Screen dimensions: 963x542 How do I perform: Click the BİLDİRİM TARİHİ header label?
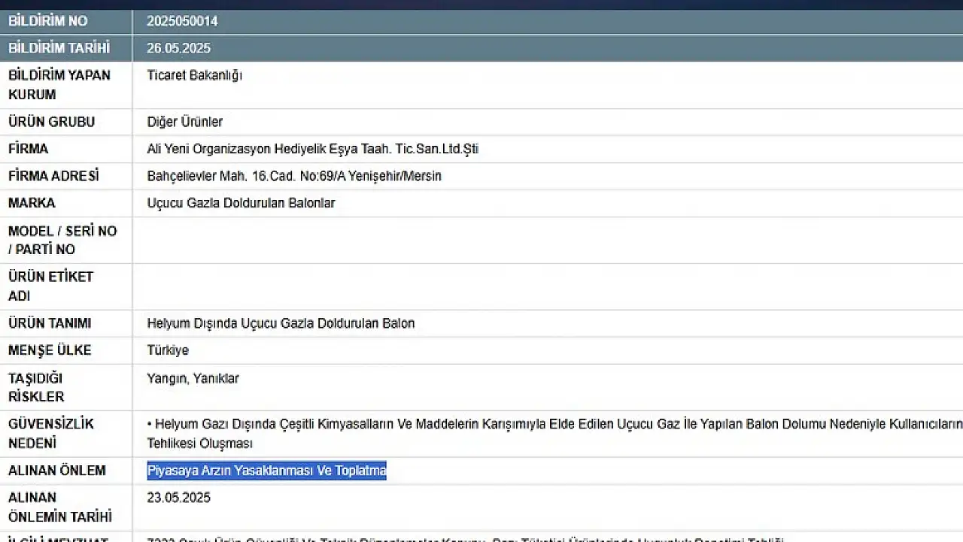59,48
